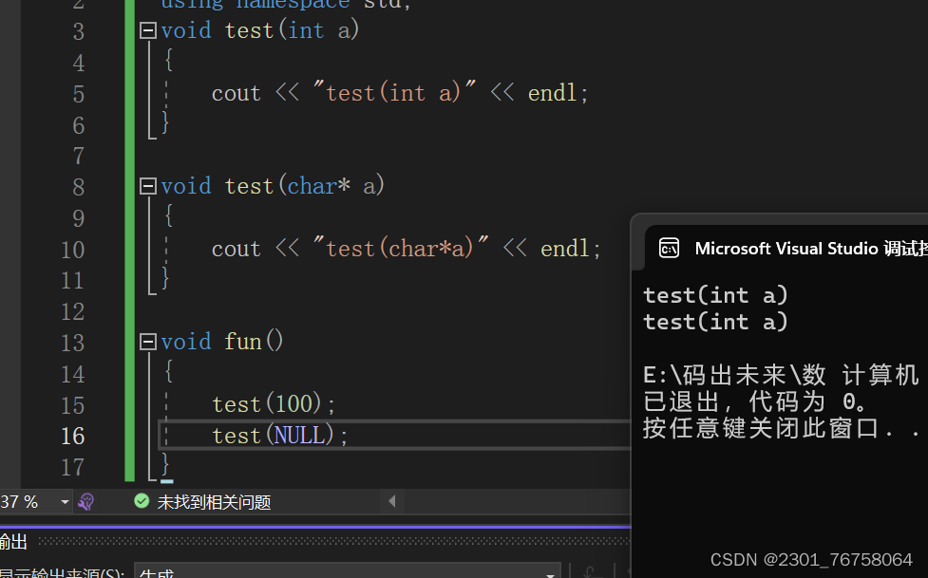Open the output source '生成' dropdown
Screen dimensions: 928x578
pyautogui.click(x=348, y=572)
